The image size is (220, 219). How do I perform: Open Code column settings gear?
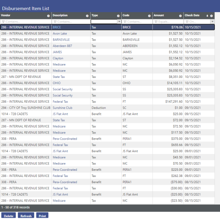click(149, 16)
